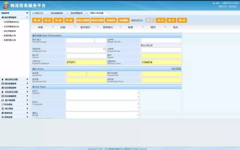The height and width of the screenshot is (150, 240).
Task: Collapse the navigation sidebar with the « arrow
Action: pos(27,12)
